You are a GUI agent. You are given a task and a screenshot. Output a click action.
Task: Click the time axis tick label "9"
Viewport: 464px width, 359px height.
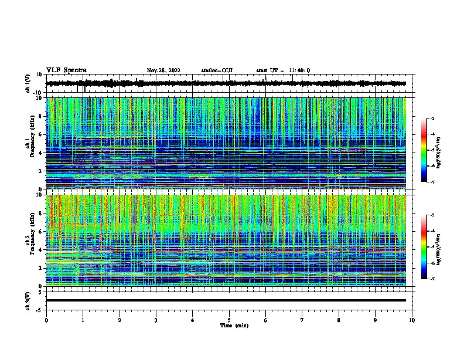(x=375, y=320)
